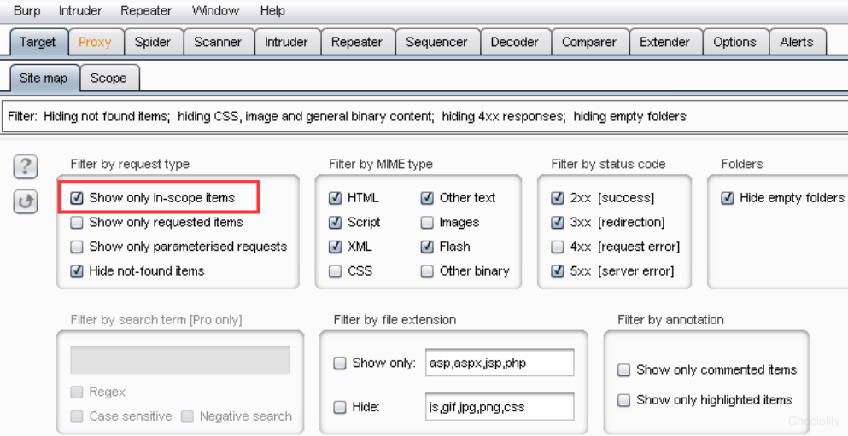Enable Show only requested items
Screen dimensions: 848x436
point(77,222)
